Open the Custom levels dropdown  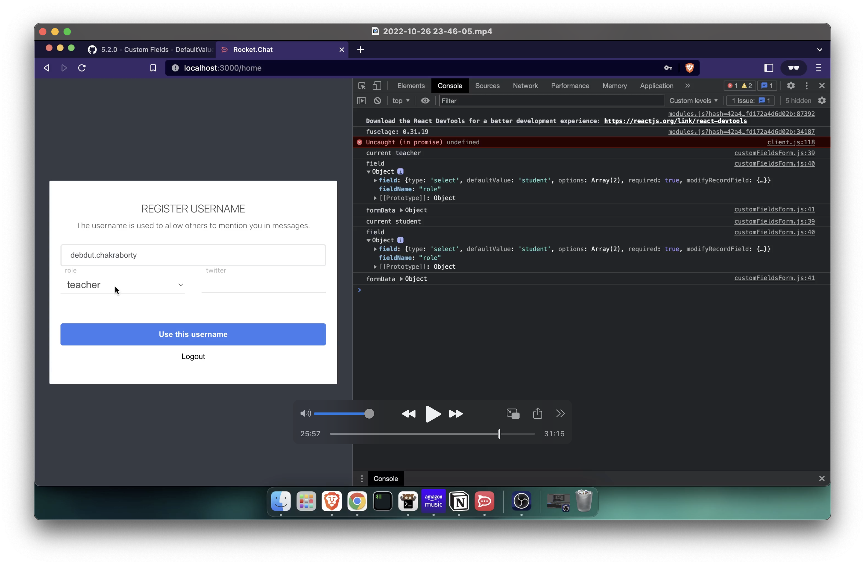693,101
